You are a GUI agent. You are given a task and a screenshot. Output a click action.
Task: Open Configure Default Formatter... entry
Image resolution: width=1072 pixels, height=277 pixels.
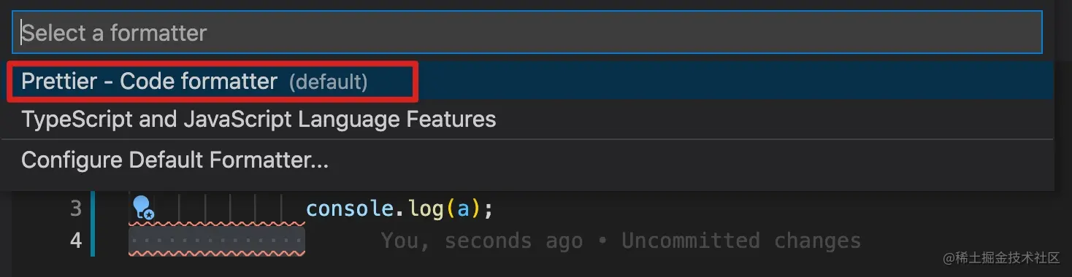[x=527, y=160]
